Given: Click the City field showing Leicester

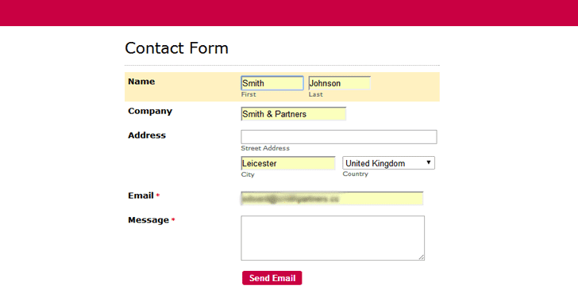Looking at the screenshot, I should (x=288, y=163).
